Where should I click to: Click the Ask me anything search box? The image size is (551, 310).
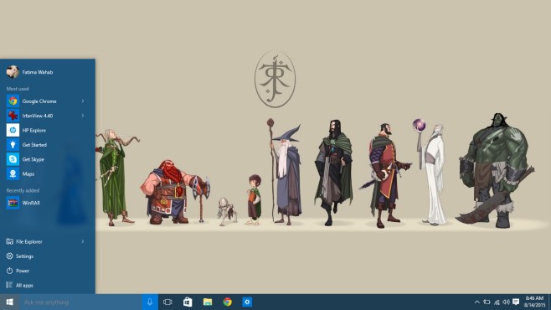click(x=80, y=302)
